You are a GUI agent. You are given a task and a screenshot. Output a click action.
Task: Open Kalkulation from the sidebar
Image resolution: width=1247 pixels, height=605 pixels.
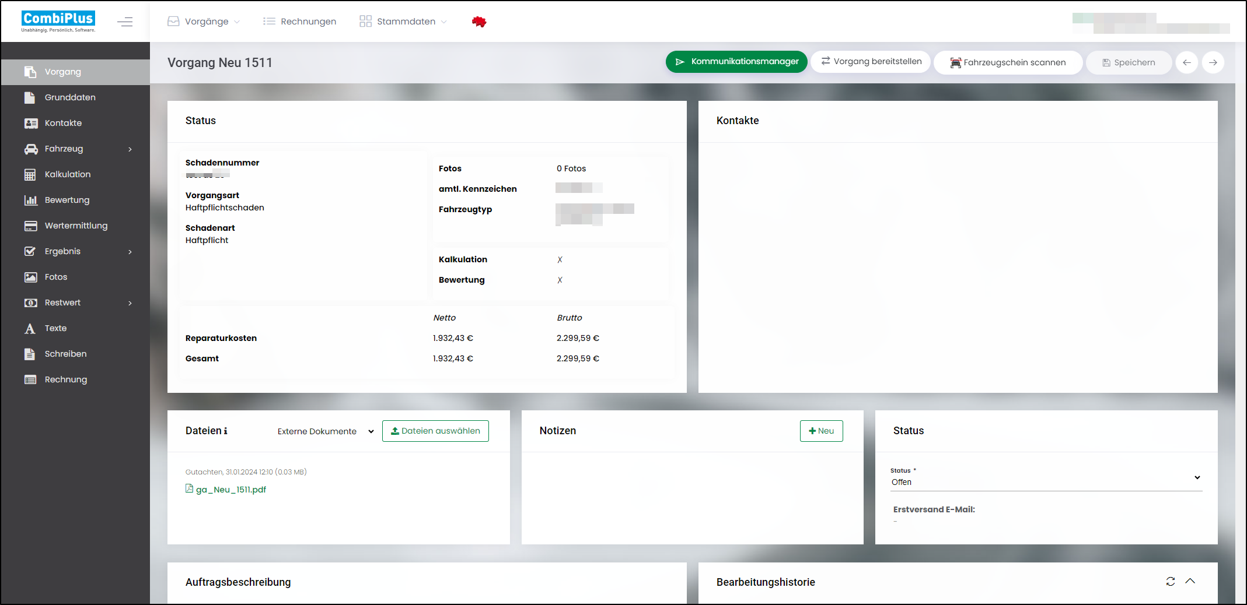(68, 174)
